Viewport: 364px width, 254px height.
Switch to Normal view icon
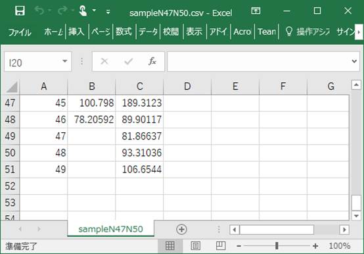(x=170, y=245)
